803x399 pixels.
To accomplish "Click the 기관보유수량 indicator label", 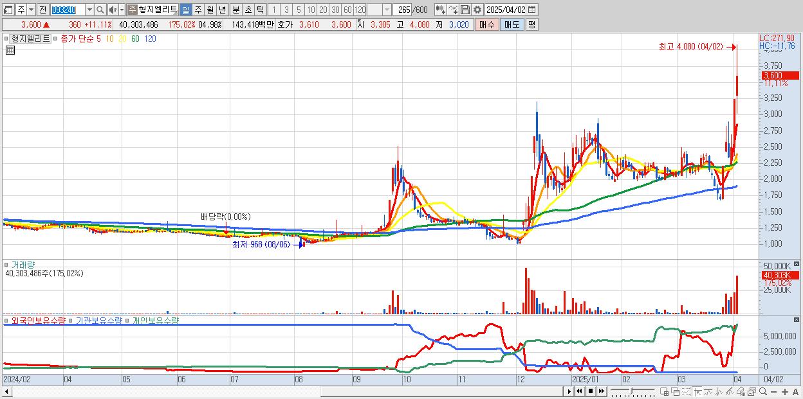I will coord(99,320).
